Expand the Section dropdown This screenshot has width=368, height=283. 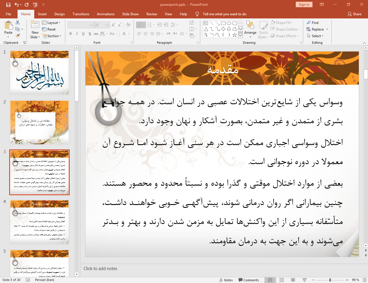(x=52, y=36)
